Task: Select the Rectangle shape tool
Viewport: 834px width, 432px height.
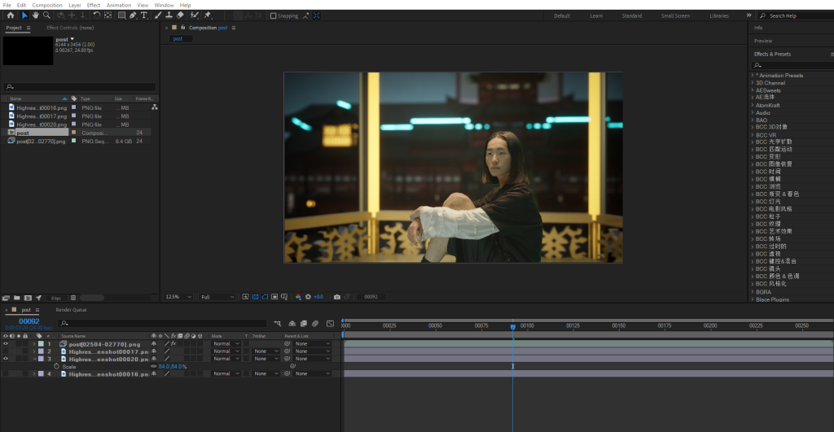Action: pyautogui.click(x=122, y=15)
